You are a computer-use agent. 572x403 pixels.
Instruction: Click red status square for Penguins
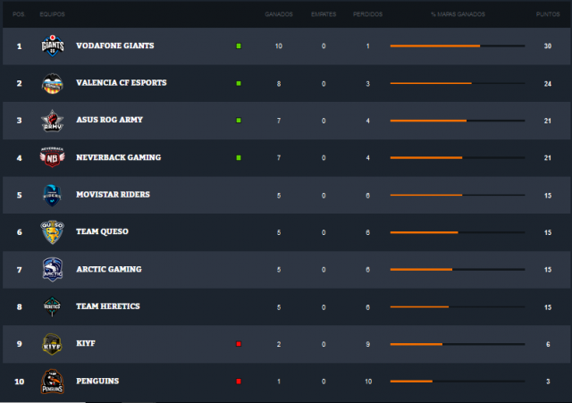(239, 382)
